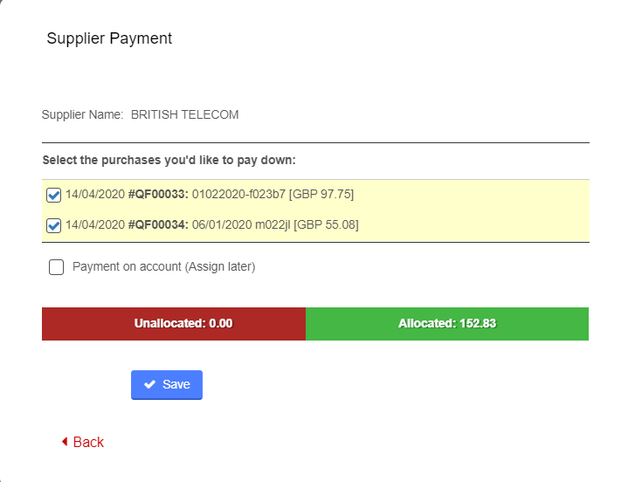Click the #QF00034 invoice reference
This screenshot has height=482, width=635.
[x=158, y=225]
